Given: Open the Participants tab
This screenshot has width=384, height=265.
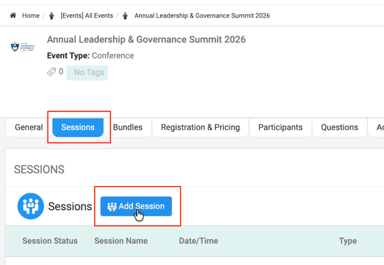Looking at the screenshot, I should pyautogui.click(x=280, y=128).
